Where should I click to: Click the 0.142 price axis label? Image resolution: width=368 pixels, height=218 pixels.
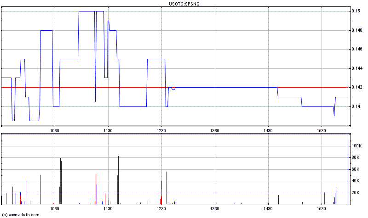click(x=357, y=87)
